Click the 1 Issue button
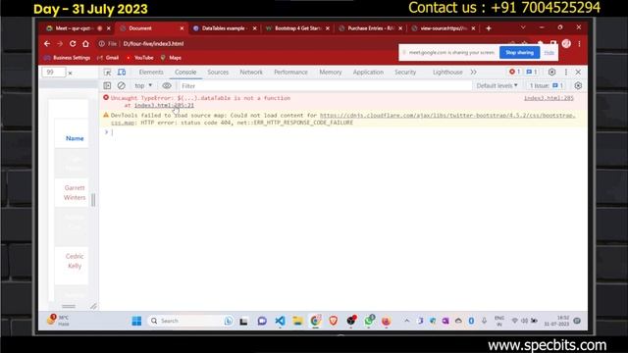 tap(546, 85)
